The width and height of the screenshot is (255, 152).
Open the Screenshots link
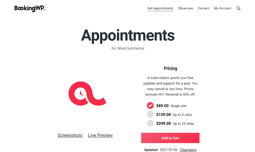[x=70, y=135]
